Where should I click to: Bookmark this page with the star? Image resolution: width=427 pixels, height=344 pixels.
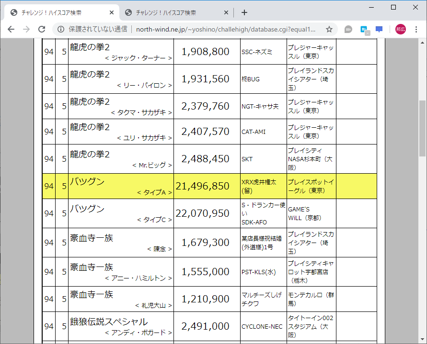[329, 29]
